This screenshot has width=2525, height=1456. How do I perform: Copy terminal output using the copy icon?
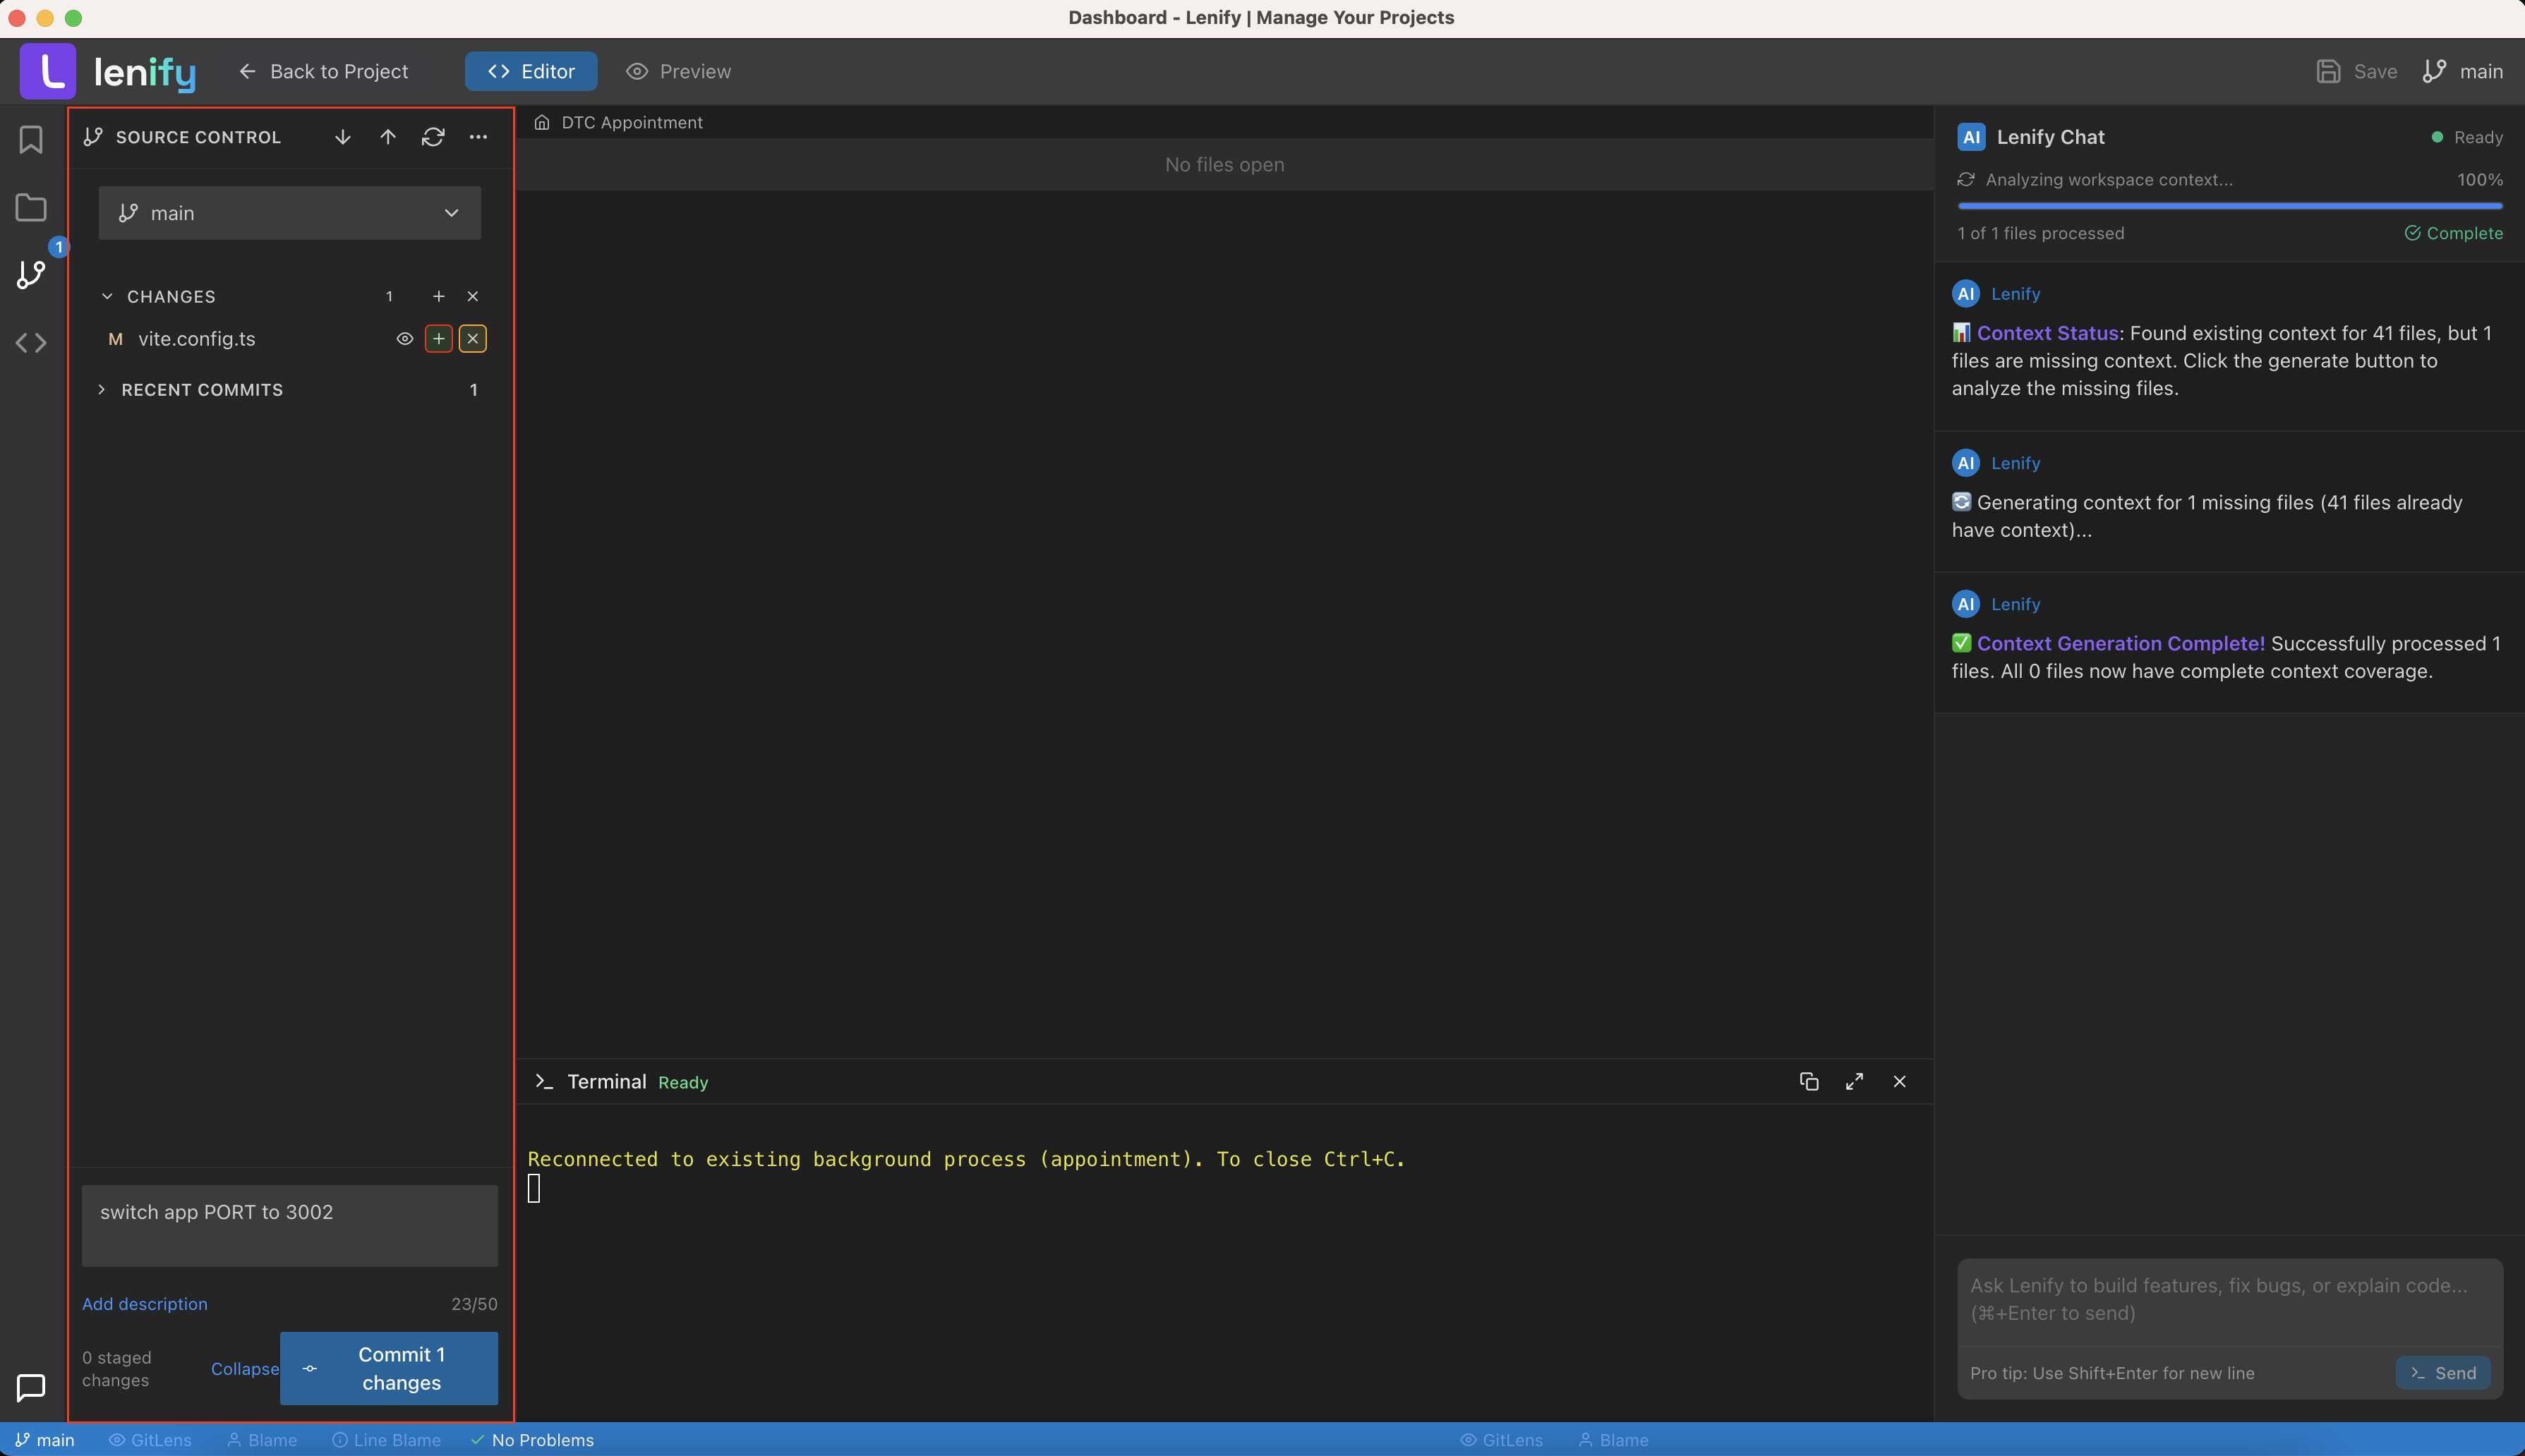1809,1081
